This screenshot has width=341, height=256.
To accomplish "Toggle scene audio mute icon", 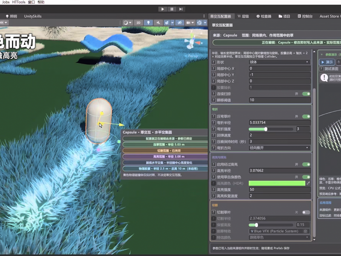I will pos(158,23).
